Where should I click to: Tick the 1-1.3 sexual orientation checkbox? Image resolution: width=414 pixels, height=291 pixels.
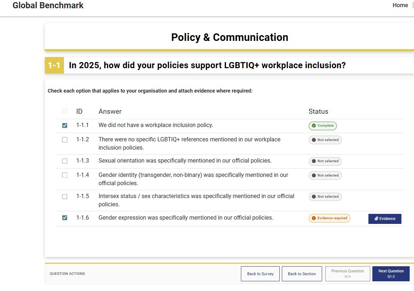pyautogui.click(x=65, y=161)
